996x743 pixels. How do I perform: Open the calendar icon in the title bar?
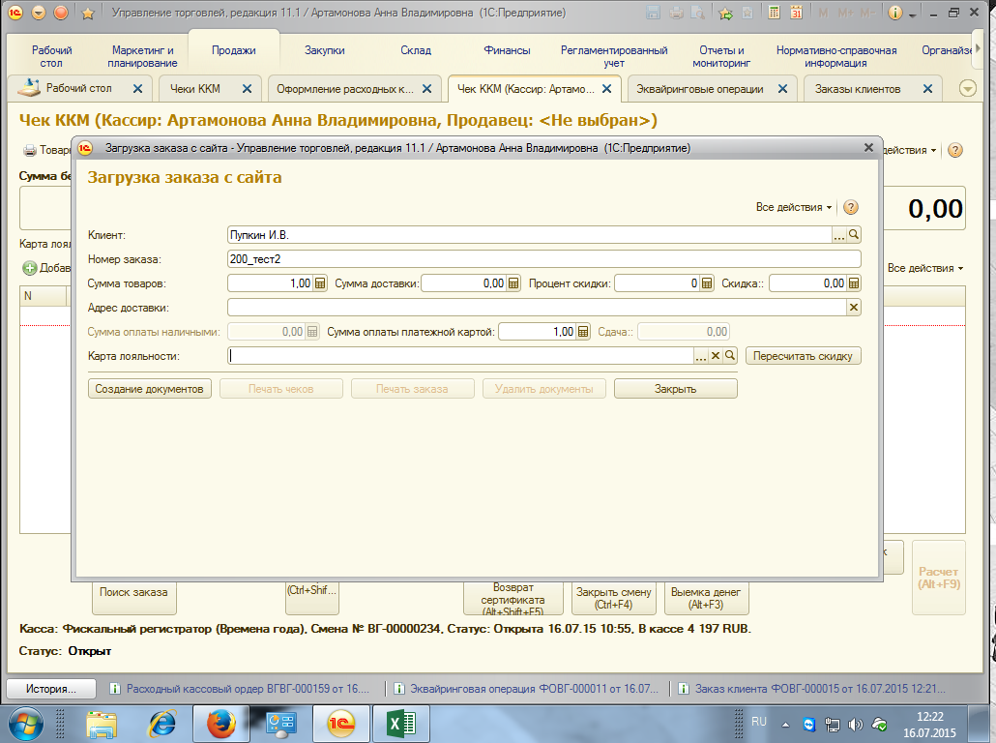point(796,13)
